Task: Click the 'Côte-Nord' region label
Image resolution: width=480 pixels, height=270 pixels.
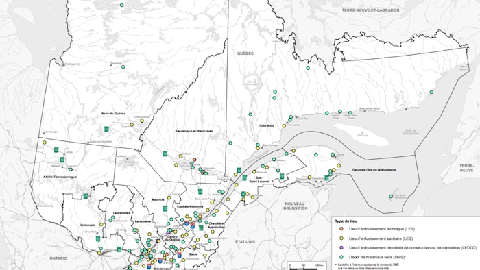Action: tap(267, 125)
